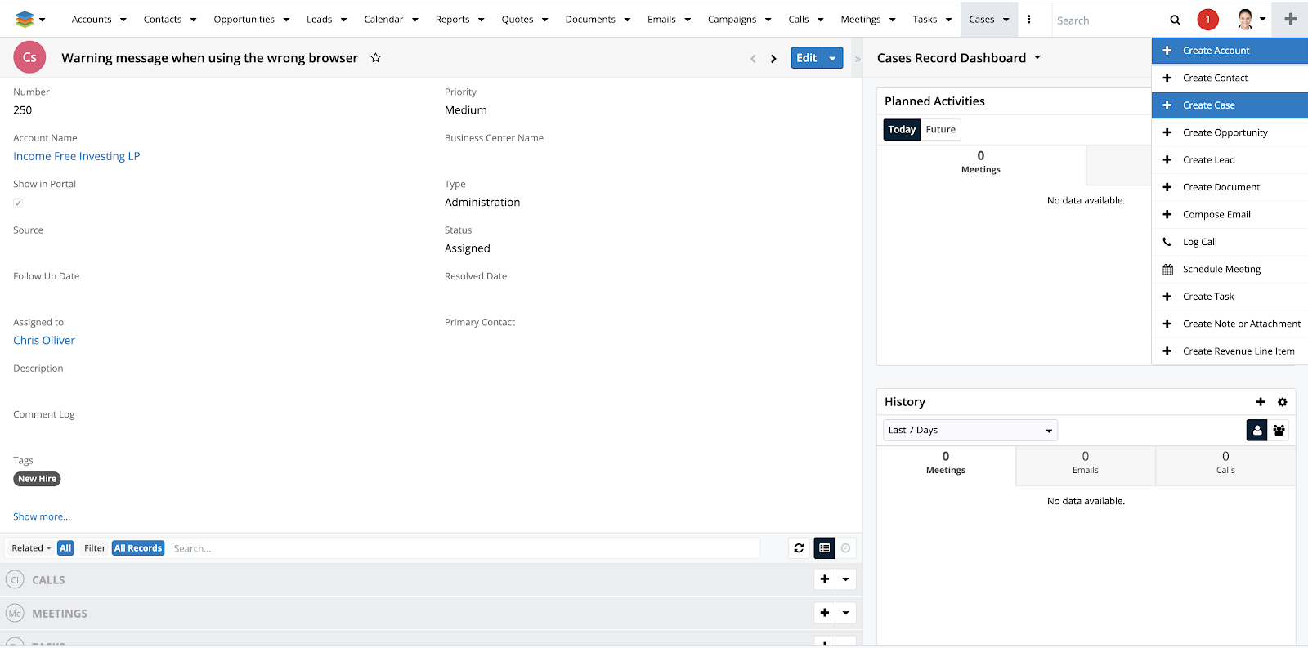Screen dimensions: 1308x648
Task: Show team group records in History
Action: point(1279,430)
